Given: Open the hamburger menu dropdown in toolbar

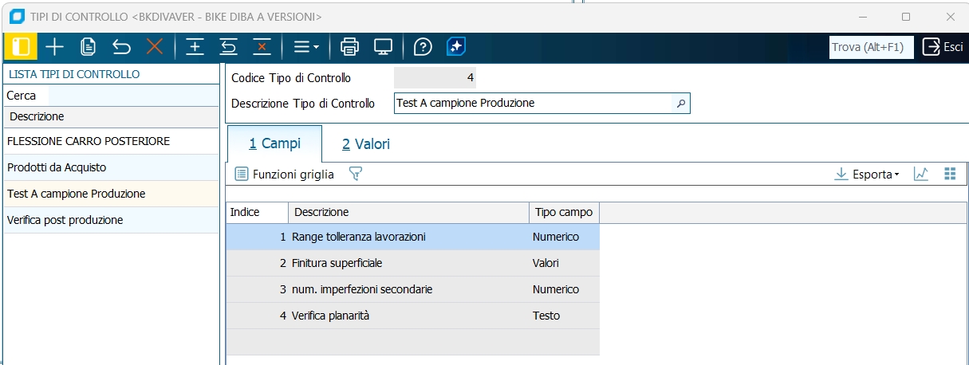Looking at the screenshot, I should 306,47.
